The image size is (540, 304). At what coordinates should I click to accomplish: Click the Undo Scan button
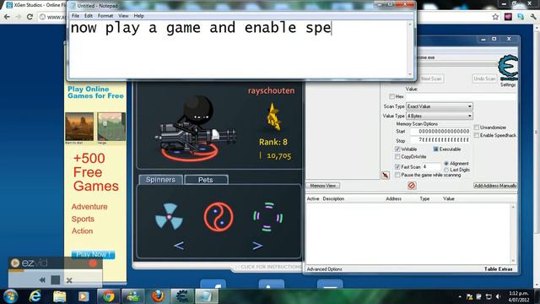point(484,79)
